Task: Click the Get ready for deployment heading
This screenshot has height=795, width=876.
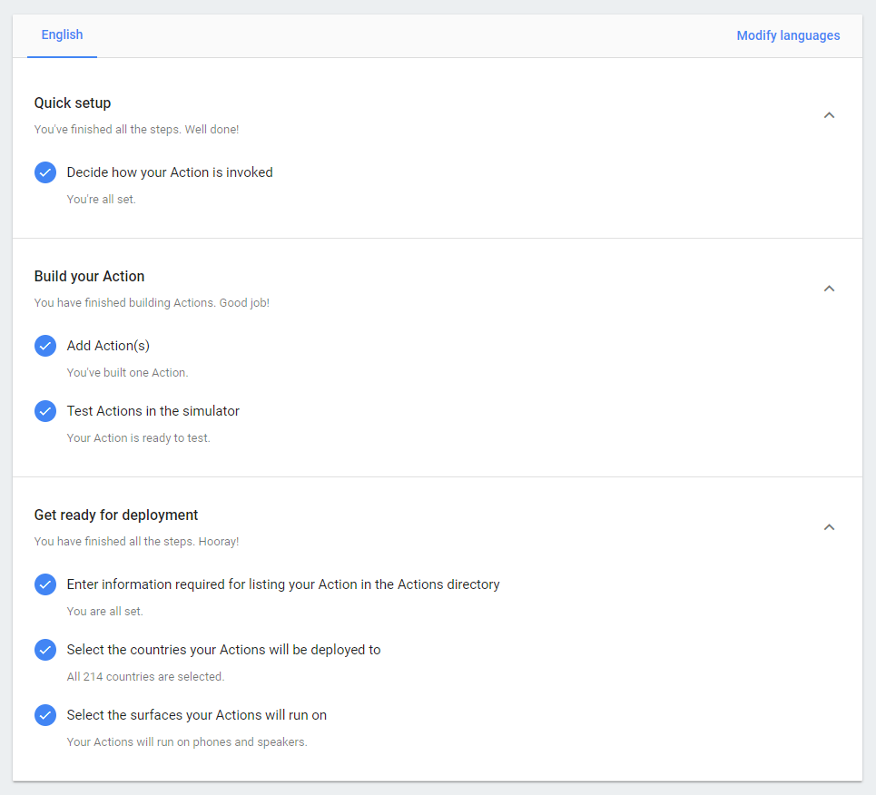Action: coord(116,515)
